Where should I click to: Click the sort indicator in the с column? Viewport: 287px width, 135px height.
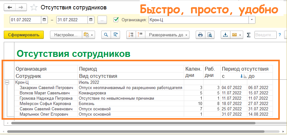click(243, 76)
